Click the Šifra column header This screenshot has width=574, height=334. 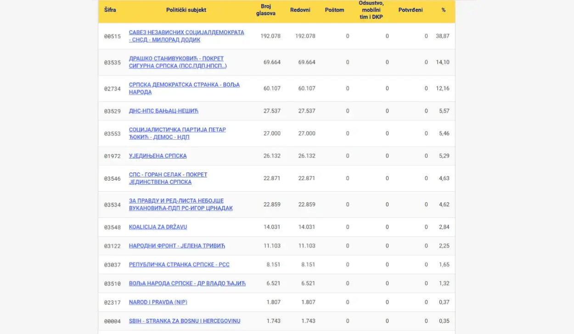pyautogui.click(x=110, y=10)
